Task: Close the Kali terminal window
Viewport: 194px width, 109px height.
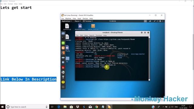Action: (x=148, y=32)
